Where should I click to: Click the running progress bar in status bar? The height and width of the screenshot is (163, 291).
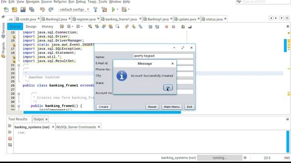[x=220, y=158]
